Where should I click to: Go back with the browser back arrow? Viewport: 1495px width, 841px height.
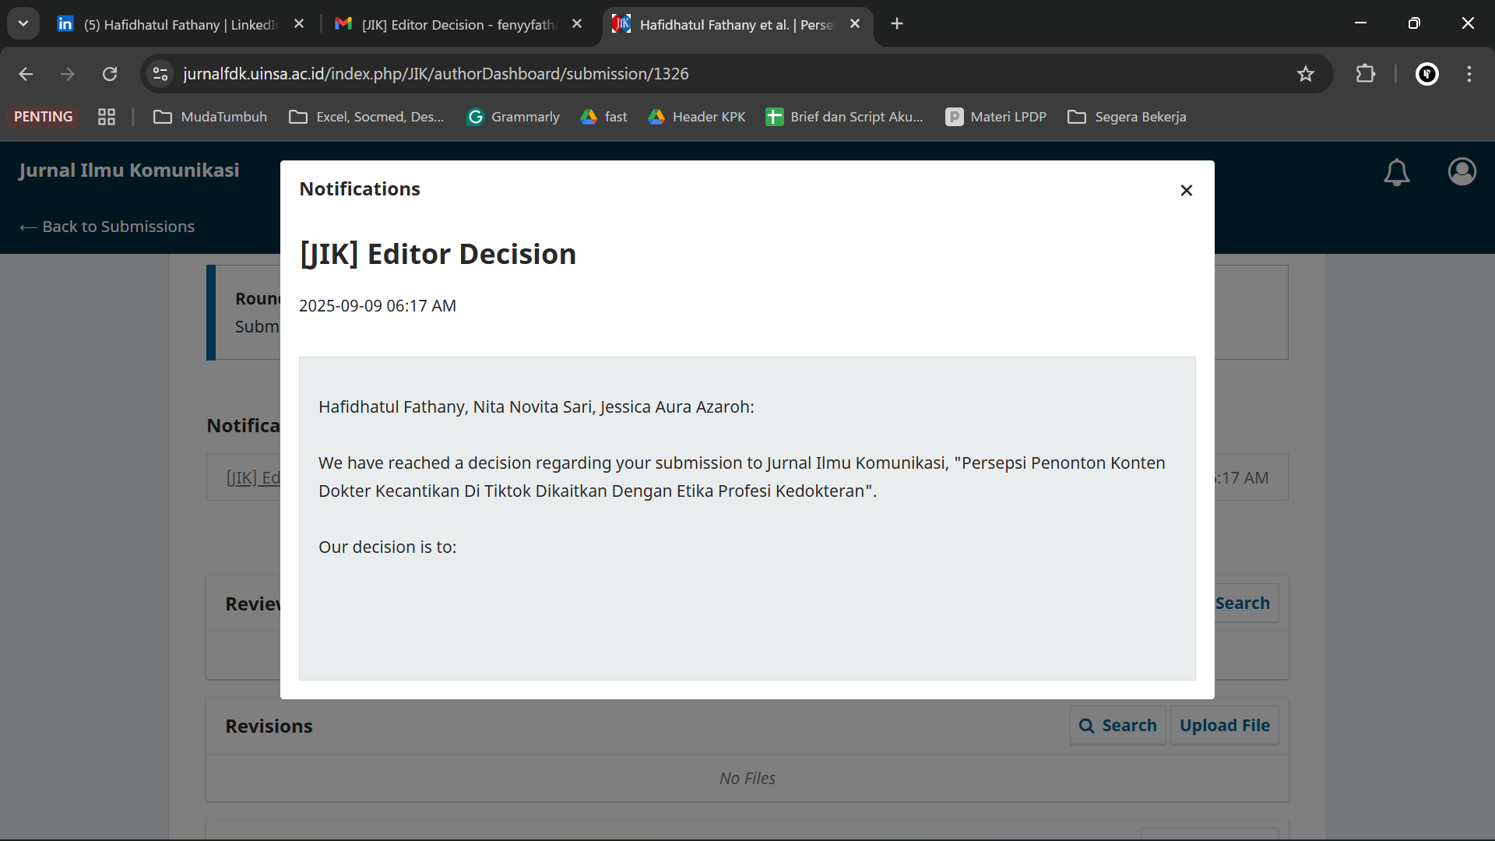click(26, 74)
